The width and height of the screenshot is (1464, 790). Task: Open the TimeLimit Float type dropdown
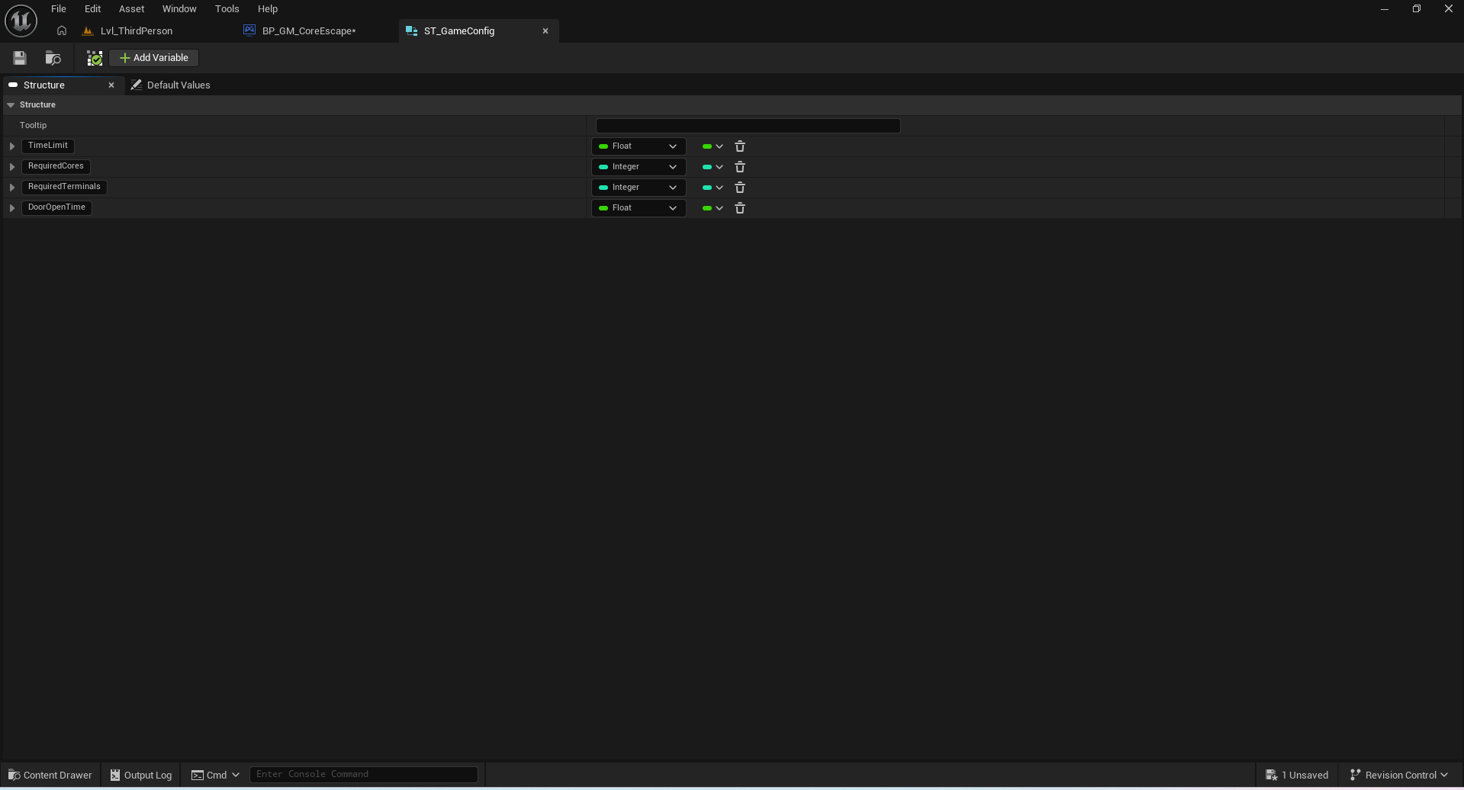[x=639, y=146]
